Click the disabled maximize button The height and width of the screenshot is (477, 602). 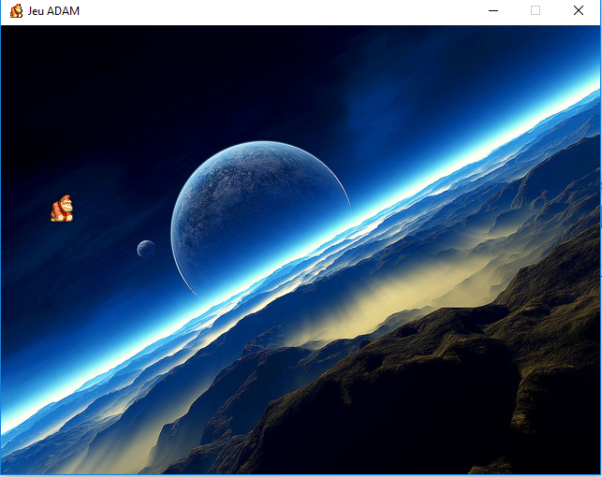(x=536, y=10)
